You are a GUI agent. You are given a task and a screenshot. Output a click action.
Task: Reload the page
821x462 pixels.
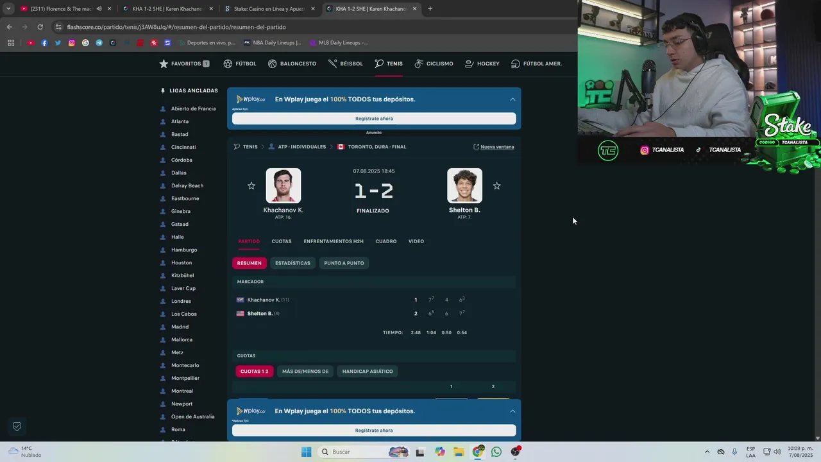point(40,27)
